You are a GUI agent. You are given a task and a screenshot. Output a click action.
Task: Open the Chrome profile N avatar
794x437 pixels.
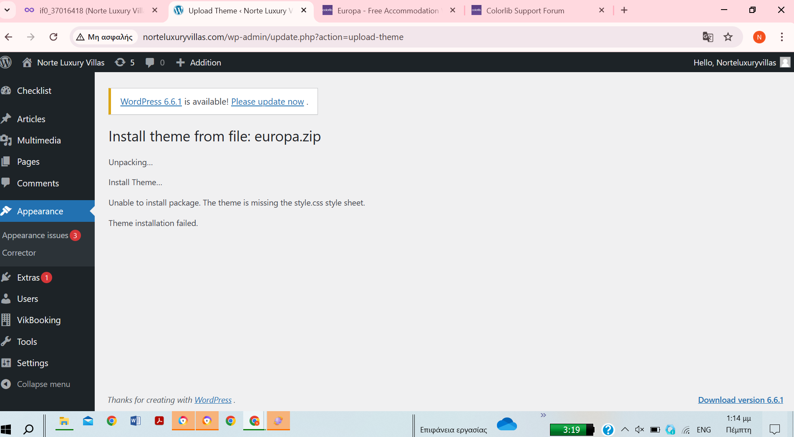point(759,37)
